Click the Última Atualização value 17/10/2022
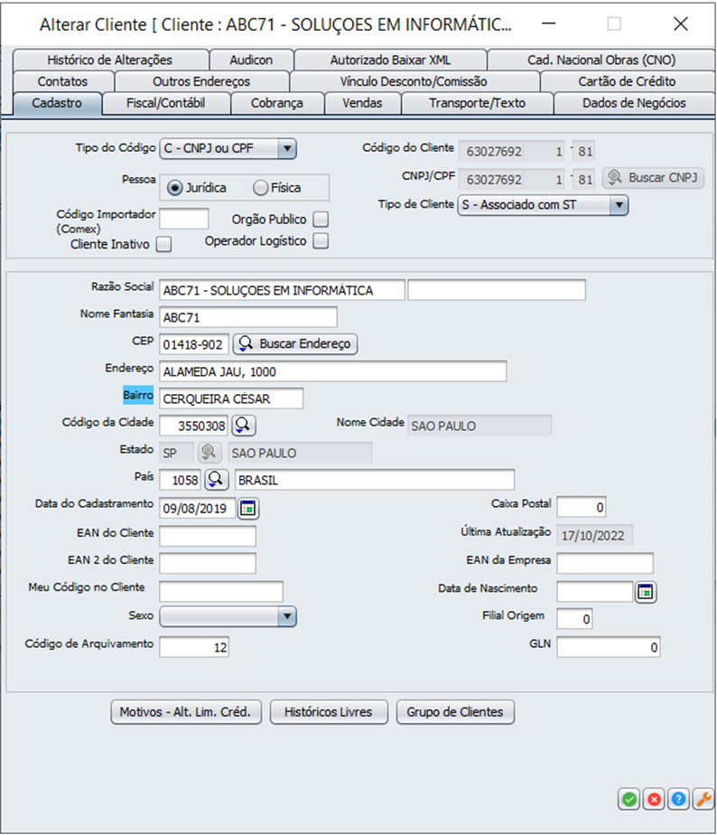Image resolution: width=717 pixels, height=835 pixels. click(594, 535)
